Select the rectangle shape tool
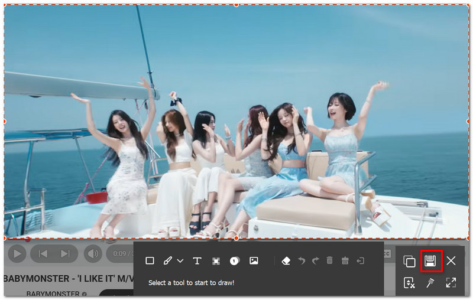473x300 pixels. click(150, 260)
